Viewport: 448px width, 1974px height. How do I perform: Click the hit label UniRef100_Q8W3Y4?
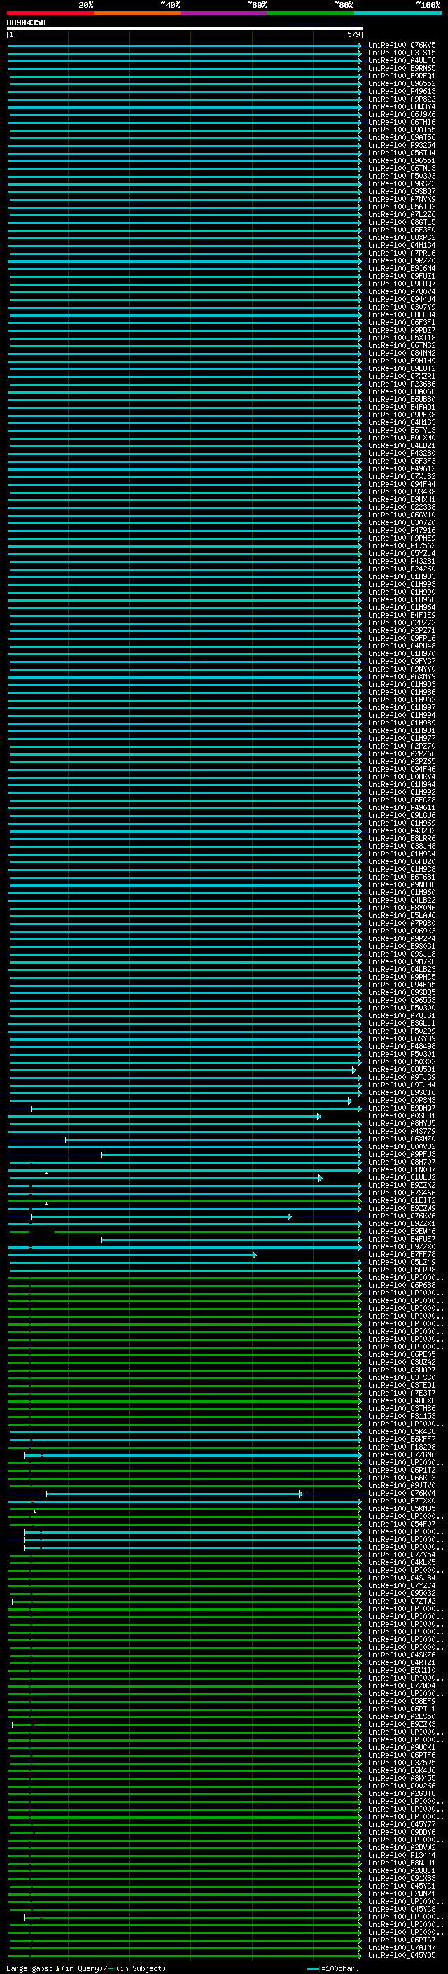coord(402,106)
